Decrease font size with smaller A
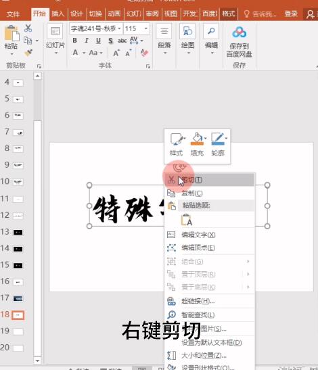The height and width of the screenshot is (370, 318). click(x=128, y=53)
